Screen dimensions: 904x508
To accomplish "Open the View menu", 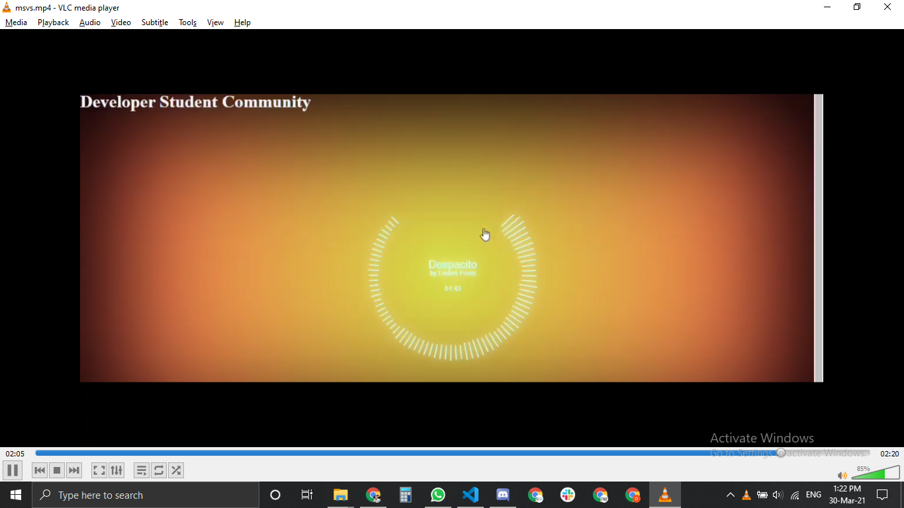I will 215,22.
